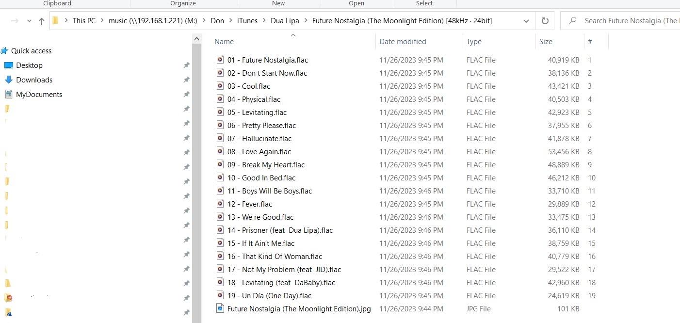This screenshot has width=680, height=323.
Task: Click the 53,456 KB size value
Action: pyautogui.click(x=564, y=152)
